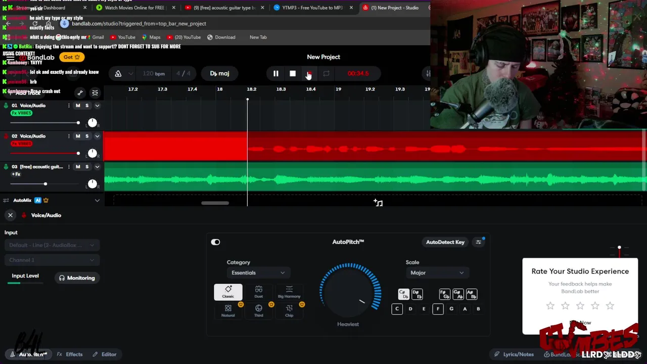The width and height of the screenshot is (647, 364).
Task: Switch to the AutoPitch bottom tab
Action: (x=29, y=354)
